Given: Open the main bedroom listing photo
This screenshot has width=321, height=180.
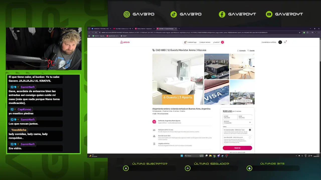Looking at the screenshot, I should pos(178,79).
